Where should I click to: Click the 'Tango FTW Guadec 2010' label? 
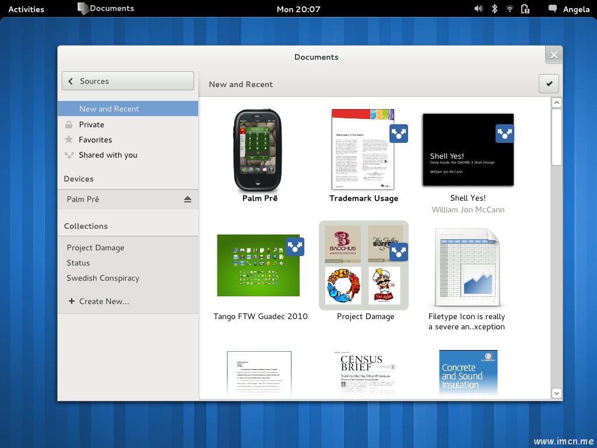(x=261, y=316)
